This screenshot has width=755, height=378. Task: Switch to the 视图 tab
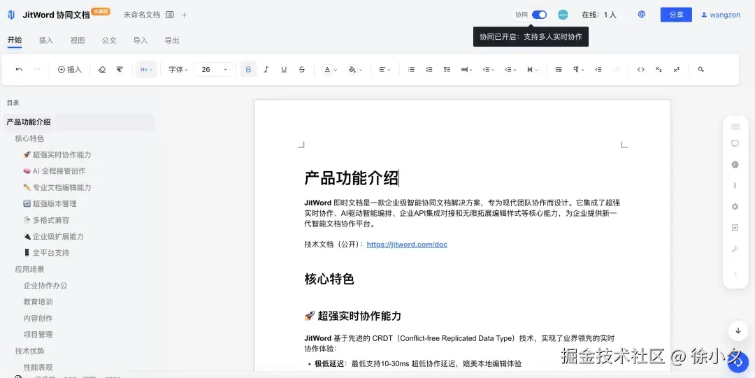(78, 41)
